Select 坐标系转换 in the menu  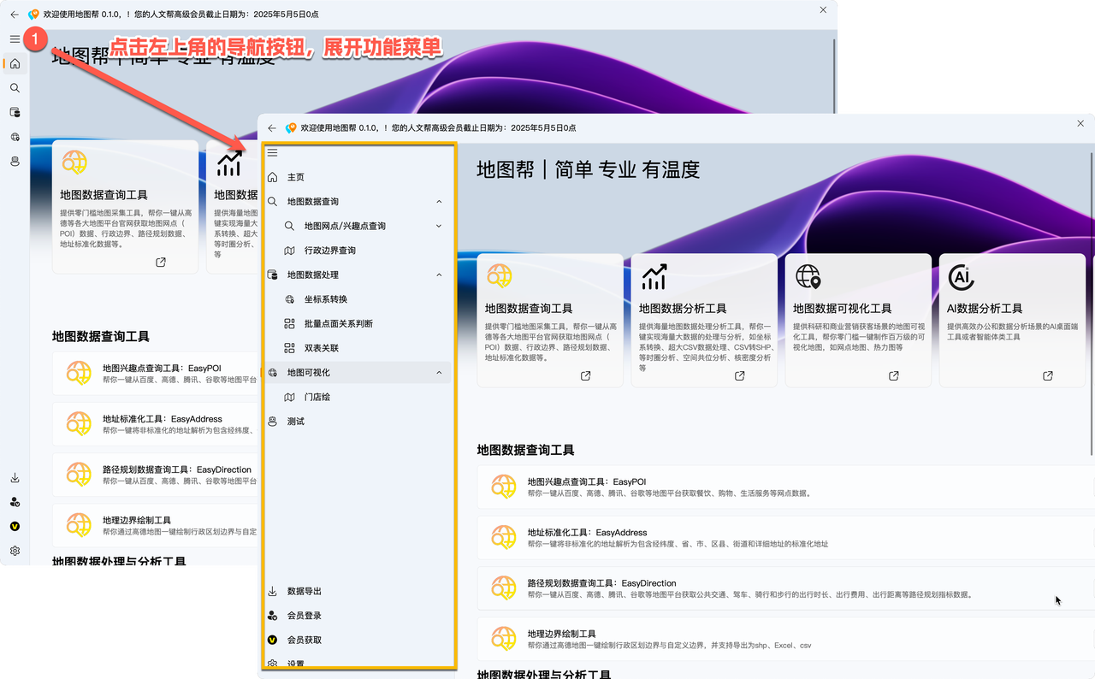pos(358,299)
